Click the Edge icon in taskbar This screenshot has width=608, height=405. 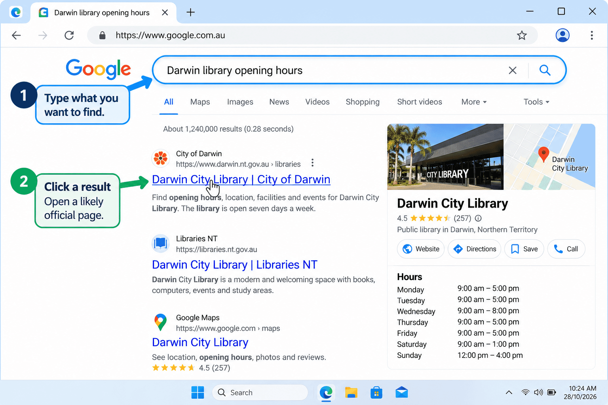pyautogui.click(x=326, y=392)
